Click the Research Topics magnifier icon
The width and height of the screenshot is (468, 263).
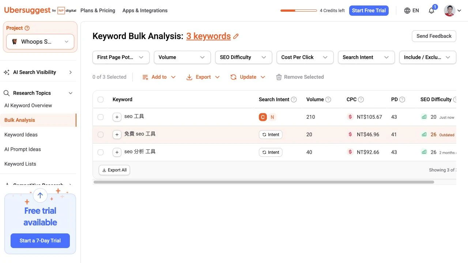7,93
